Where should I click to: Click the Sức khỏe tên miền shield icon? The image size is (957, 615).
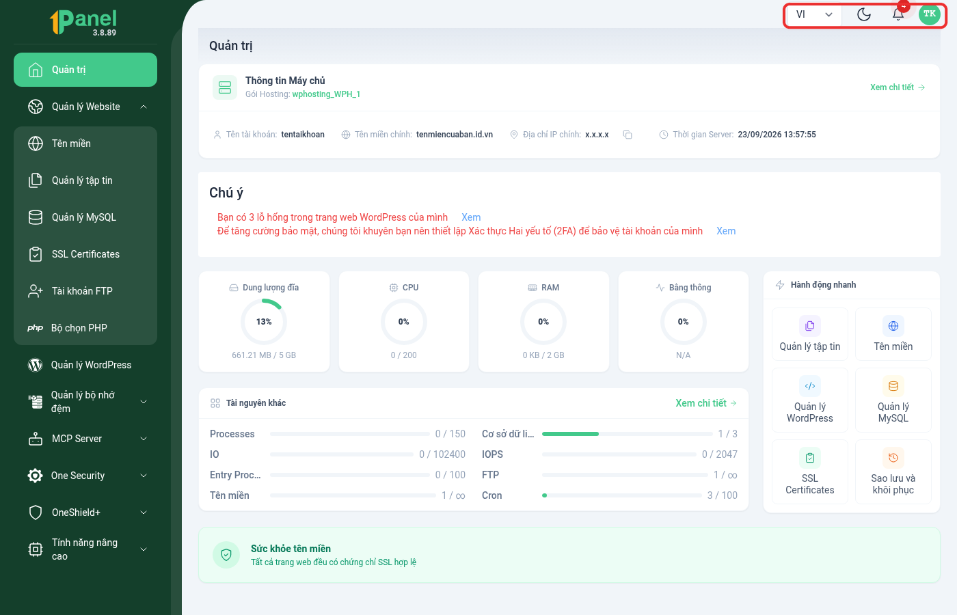(x=226, y=555)
